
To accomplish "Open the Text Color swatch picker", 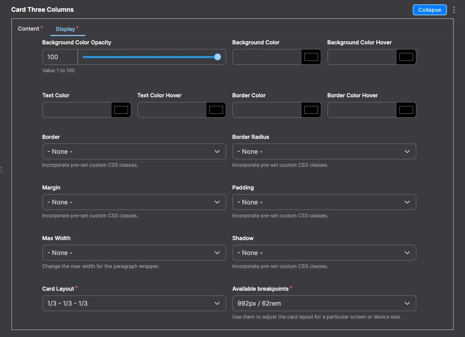I will pos(121,110).
